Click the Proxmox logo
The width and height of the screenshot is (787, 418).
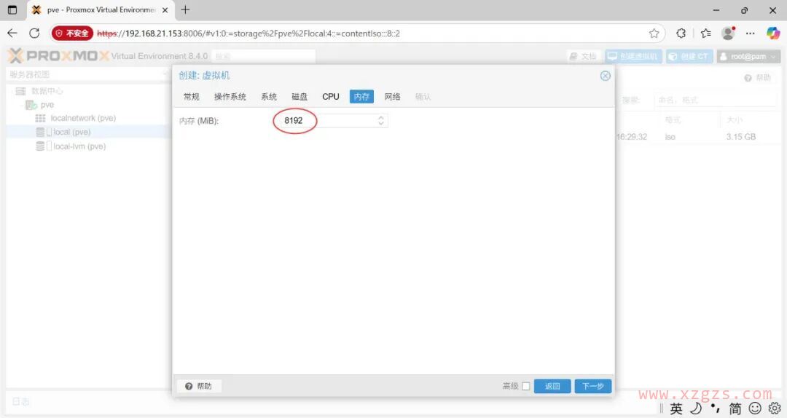[58, 55]
